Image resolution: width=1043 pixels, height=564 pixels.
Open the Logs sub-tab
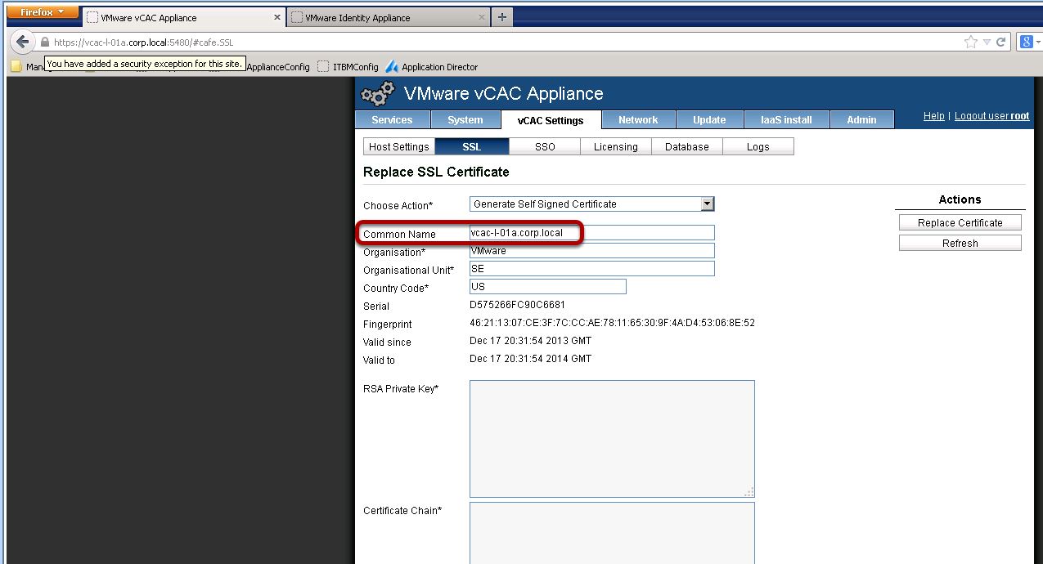758,147
